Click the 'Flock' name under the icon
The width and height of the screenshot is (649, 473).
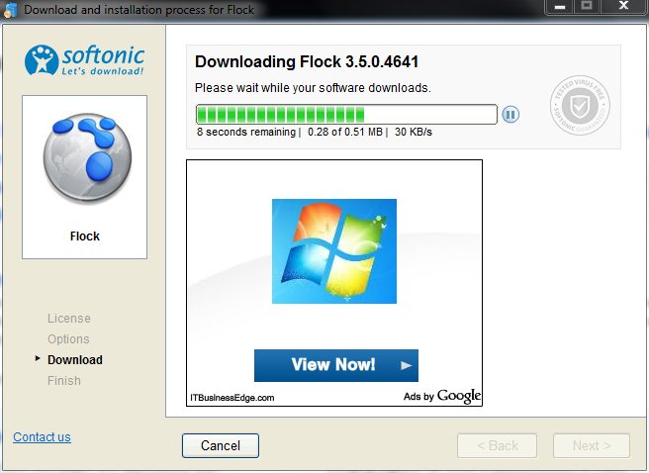tap(85, 236)
